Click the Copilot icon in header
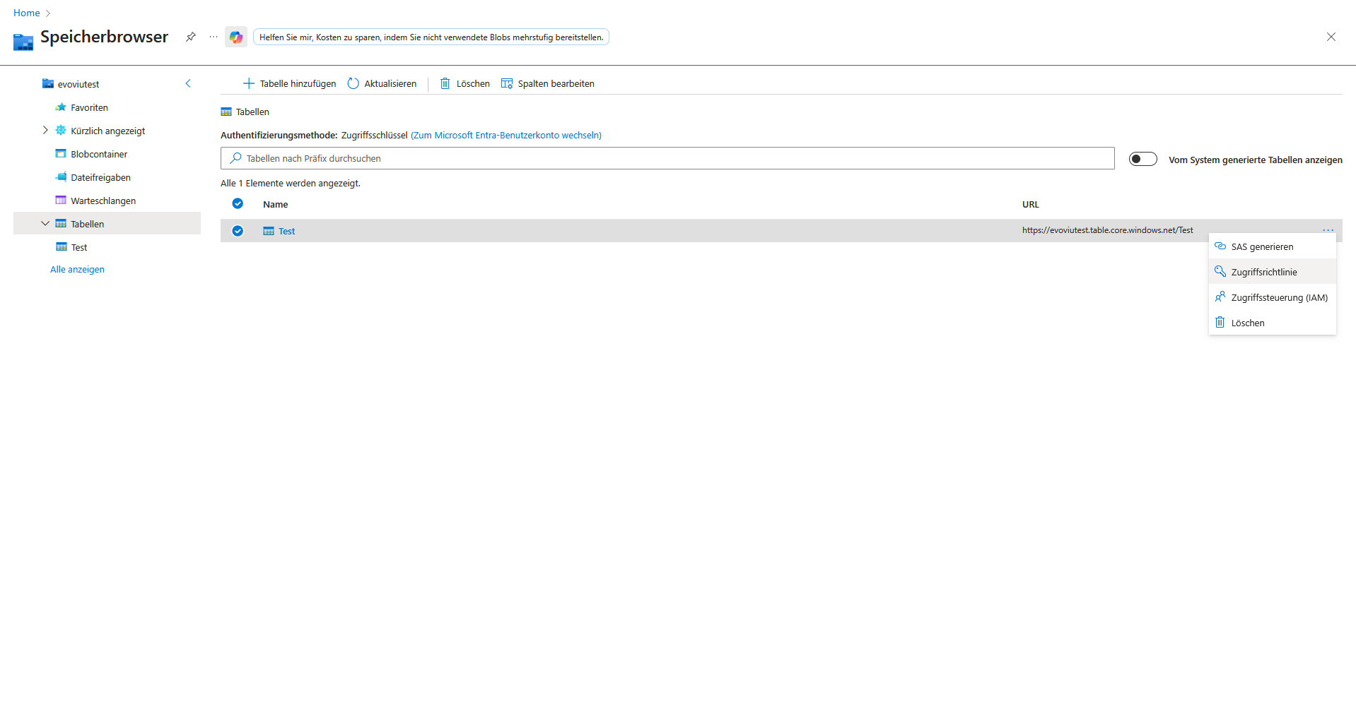The image size is (1356, 704). pyautogui.click(x=235, y=37)
